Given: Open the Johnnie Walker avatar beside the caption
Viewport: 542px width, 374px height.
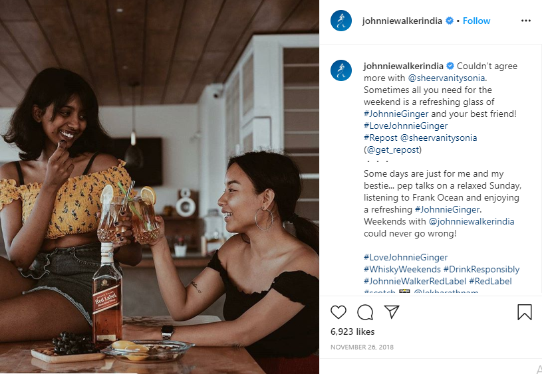Looking at the screenshot, I should click(341, 70).
